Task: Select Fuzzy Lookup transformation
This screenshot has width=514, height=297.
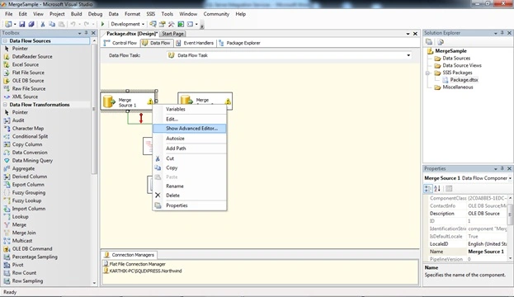Action: 26,200
